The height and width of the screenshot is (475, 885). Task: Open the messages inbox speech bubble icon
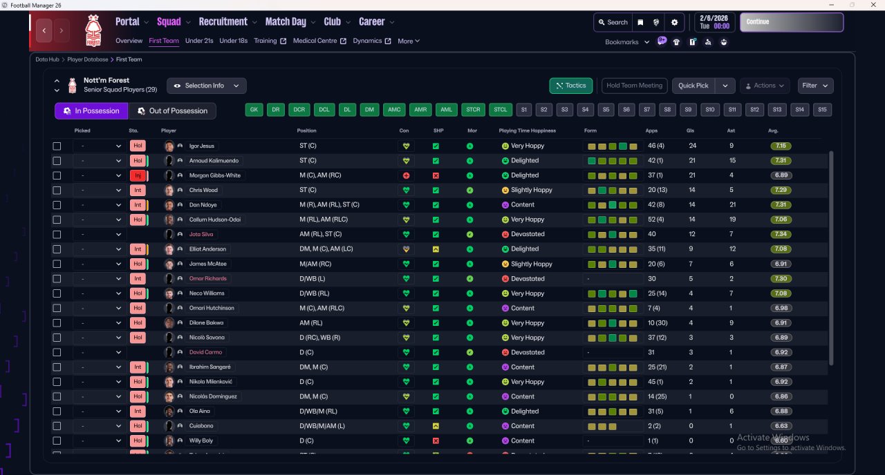point(662,41)
